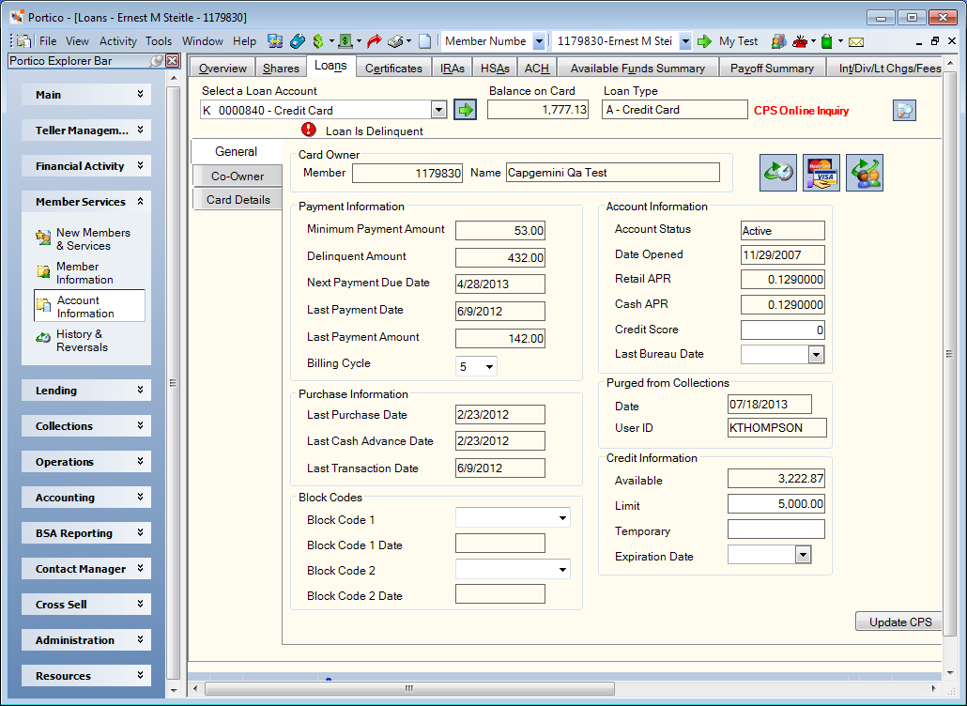Click the Temporary credit input field

pyautogui.click(x=775, y=529)
